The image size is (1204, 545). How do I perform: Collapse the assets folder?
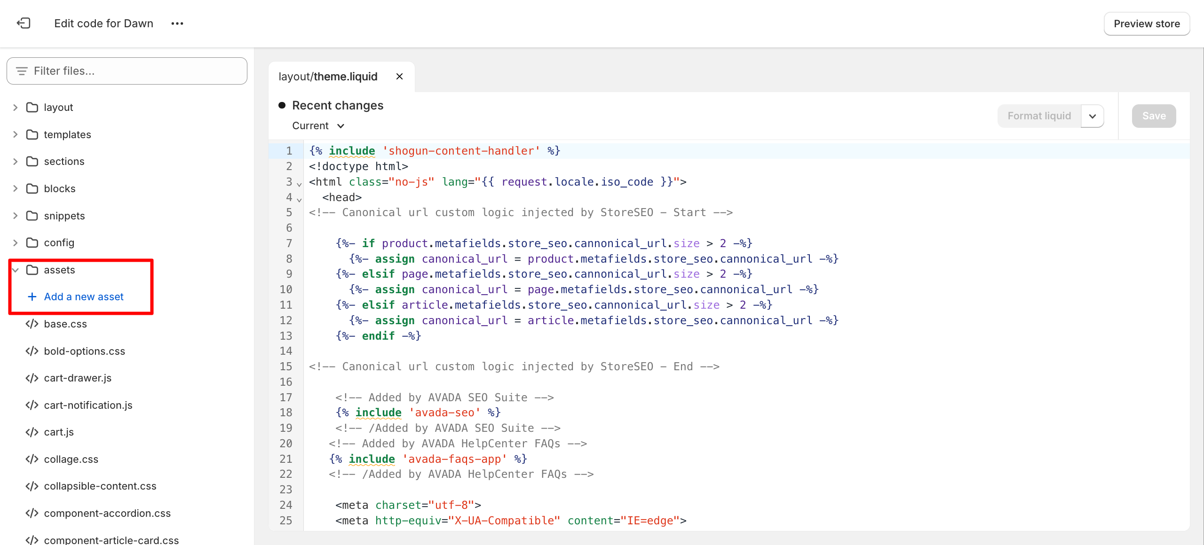coord(15,270)
